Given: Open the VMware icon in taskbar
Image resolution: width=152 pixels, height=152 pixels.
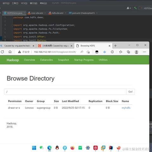Looking at the screenshot, I should [x=103, y=148].
